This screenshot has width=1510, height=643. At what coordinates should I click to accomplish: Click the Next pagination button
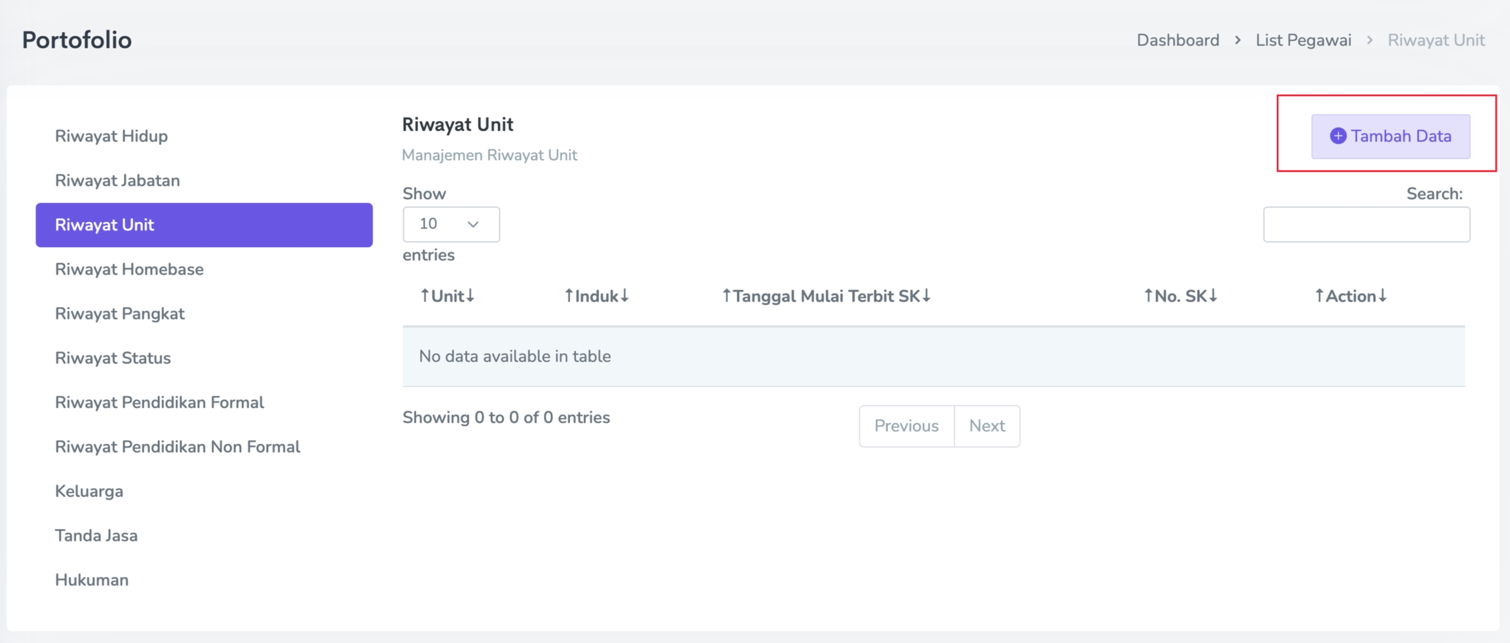[987, 426]
